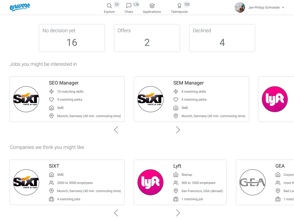Viewport: 294px width, 221px height.
Task: Open the SIXT company name link
Action: [x=54, y=166]
